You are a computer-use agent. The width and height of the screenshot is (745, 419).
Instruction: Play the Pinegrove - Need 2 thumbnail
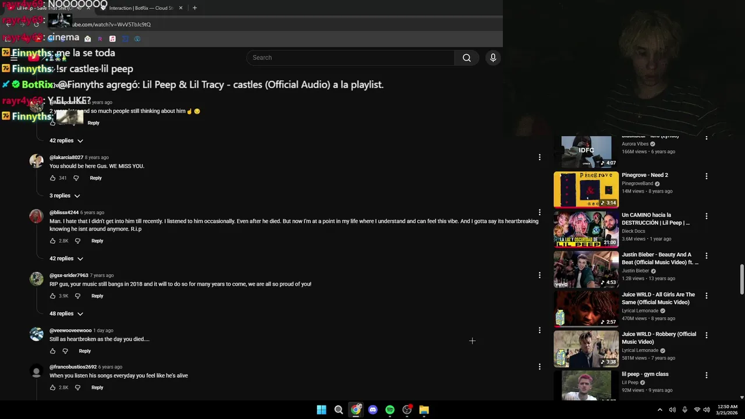(586, 190)
